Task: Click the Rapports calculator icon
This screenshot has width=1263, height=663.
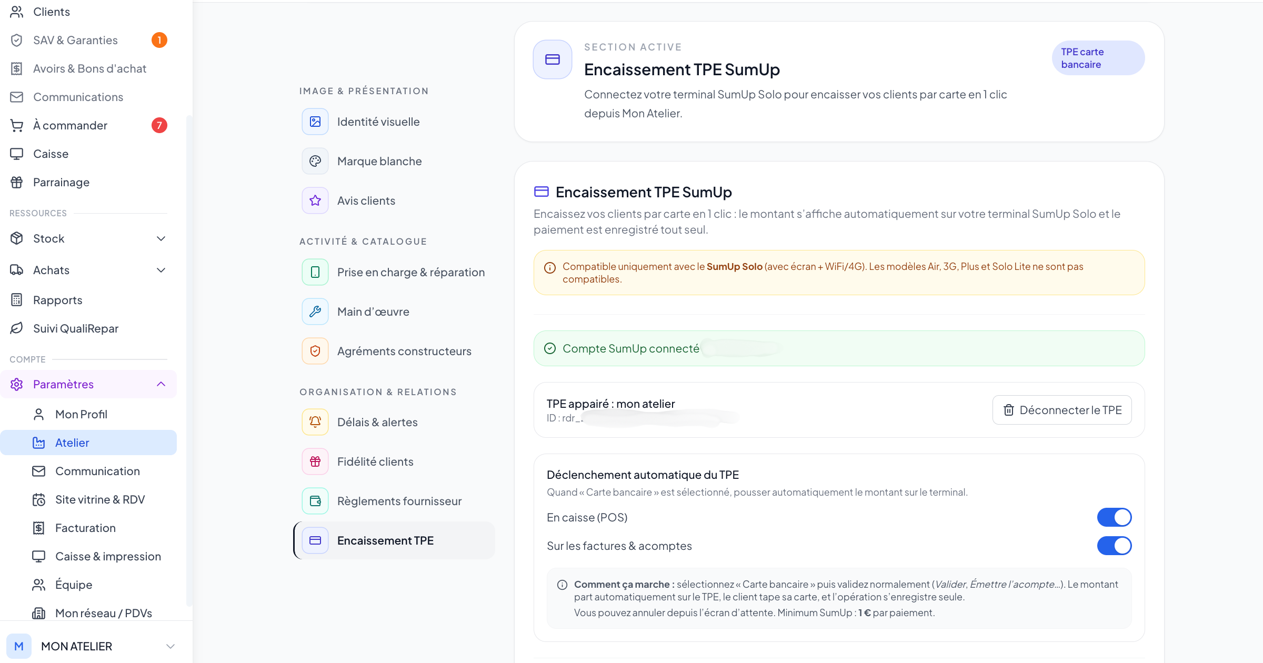Action: 17,300
